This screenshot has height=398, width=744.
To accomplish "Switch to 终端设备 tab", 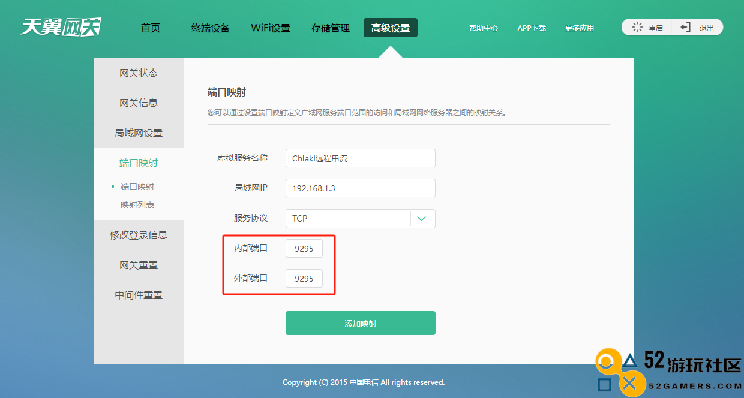I will pyautogui.click(x=211, y=28).
